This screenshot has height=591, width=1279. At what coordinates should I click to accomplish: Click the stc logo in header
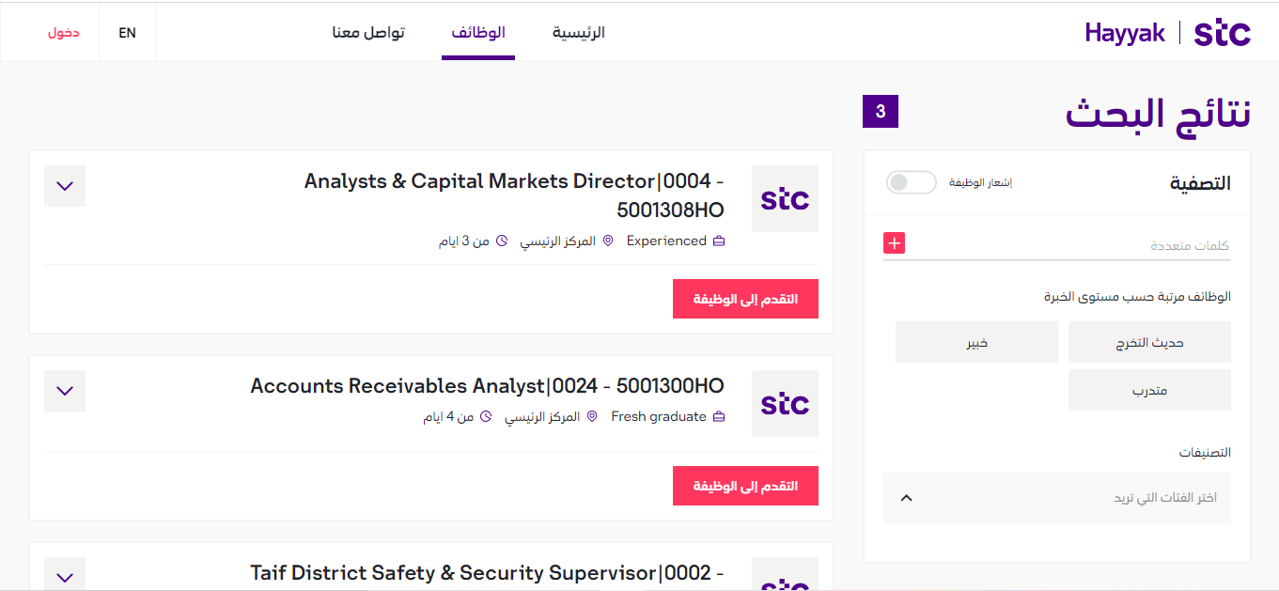tap(1222, 33)
